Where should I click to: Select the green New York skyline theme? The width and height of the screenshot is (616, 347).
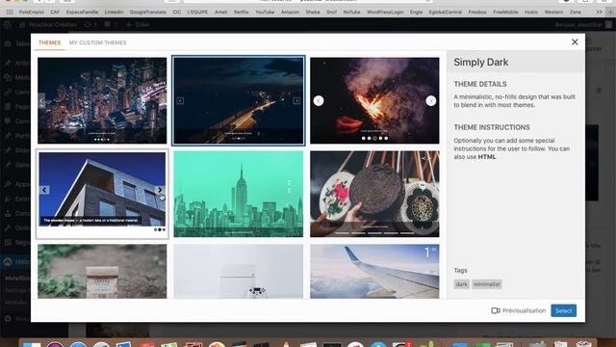point(239,194)
